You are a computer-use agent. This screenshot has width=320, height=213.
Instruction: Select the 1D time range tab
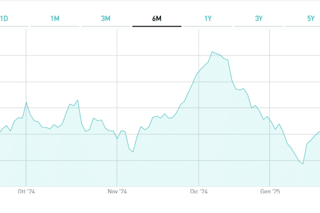[x=4, y=19]
